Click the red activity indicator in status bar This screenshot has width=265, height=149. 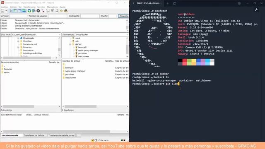125,140
